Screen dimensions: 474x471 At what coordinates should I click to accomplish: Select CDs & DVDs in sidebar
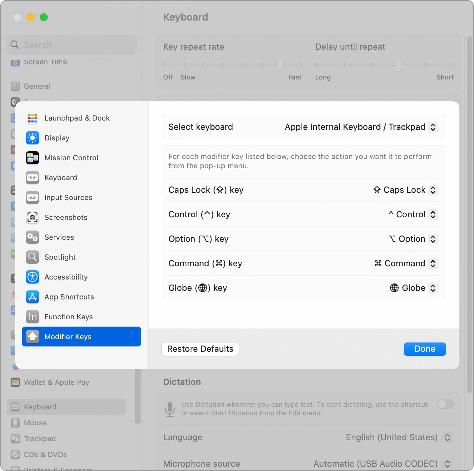(x=66, y=454)
